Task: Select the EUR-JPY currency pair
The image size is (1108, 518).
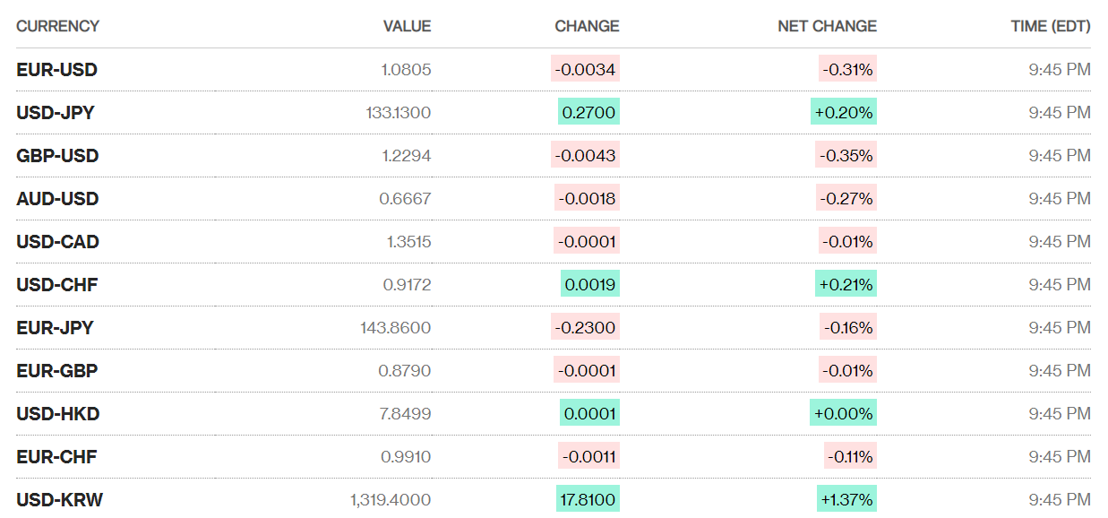Action: [55, 328]
